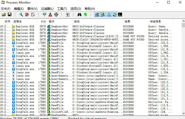185x119 pixels.
Task: Click the 结果 column header
Action: (x=135, y=21)
